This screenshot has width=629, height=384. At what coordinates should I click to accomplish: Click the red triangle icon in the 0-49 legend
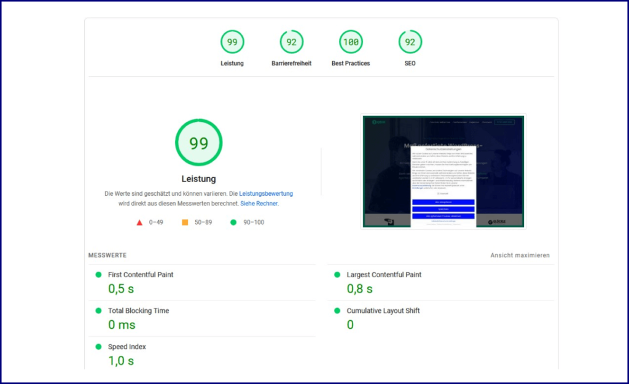click(140, 222)
